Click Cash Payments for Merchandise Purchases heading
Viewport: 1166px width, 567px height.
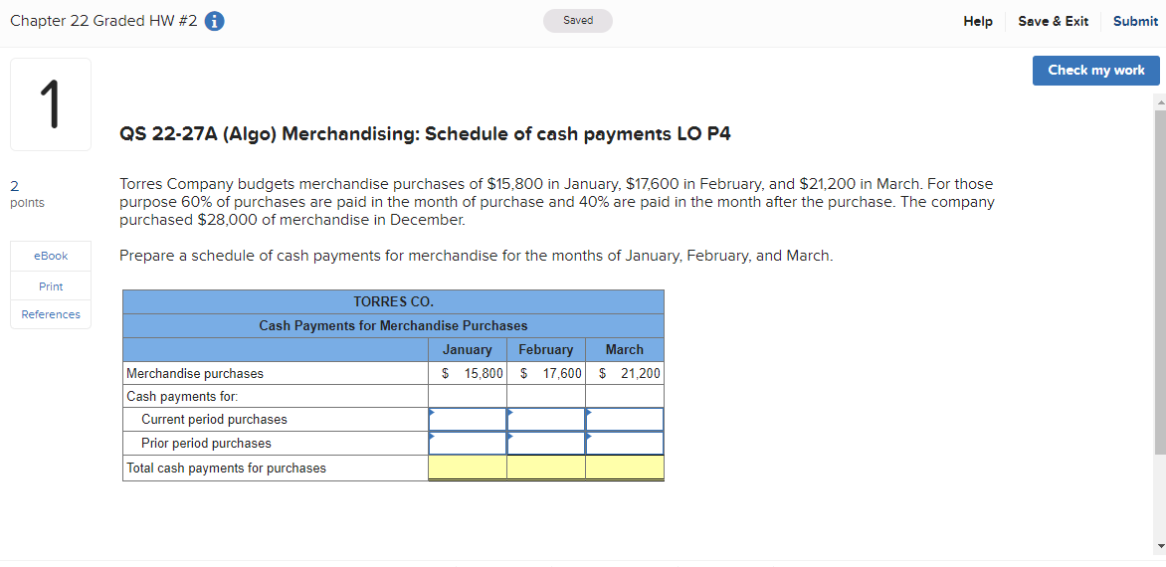point(393,325)
